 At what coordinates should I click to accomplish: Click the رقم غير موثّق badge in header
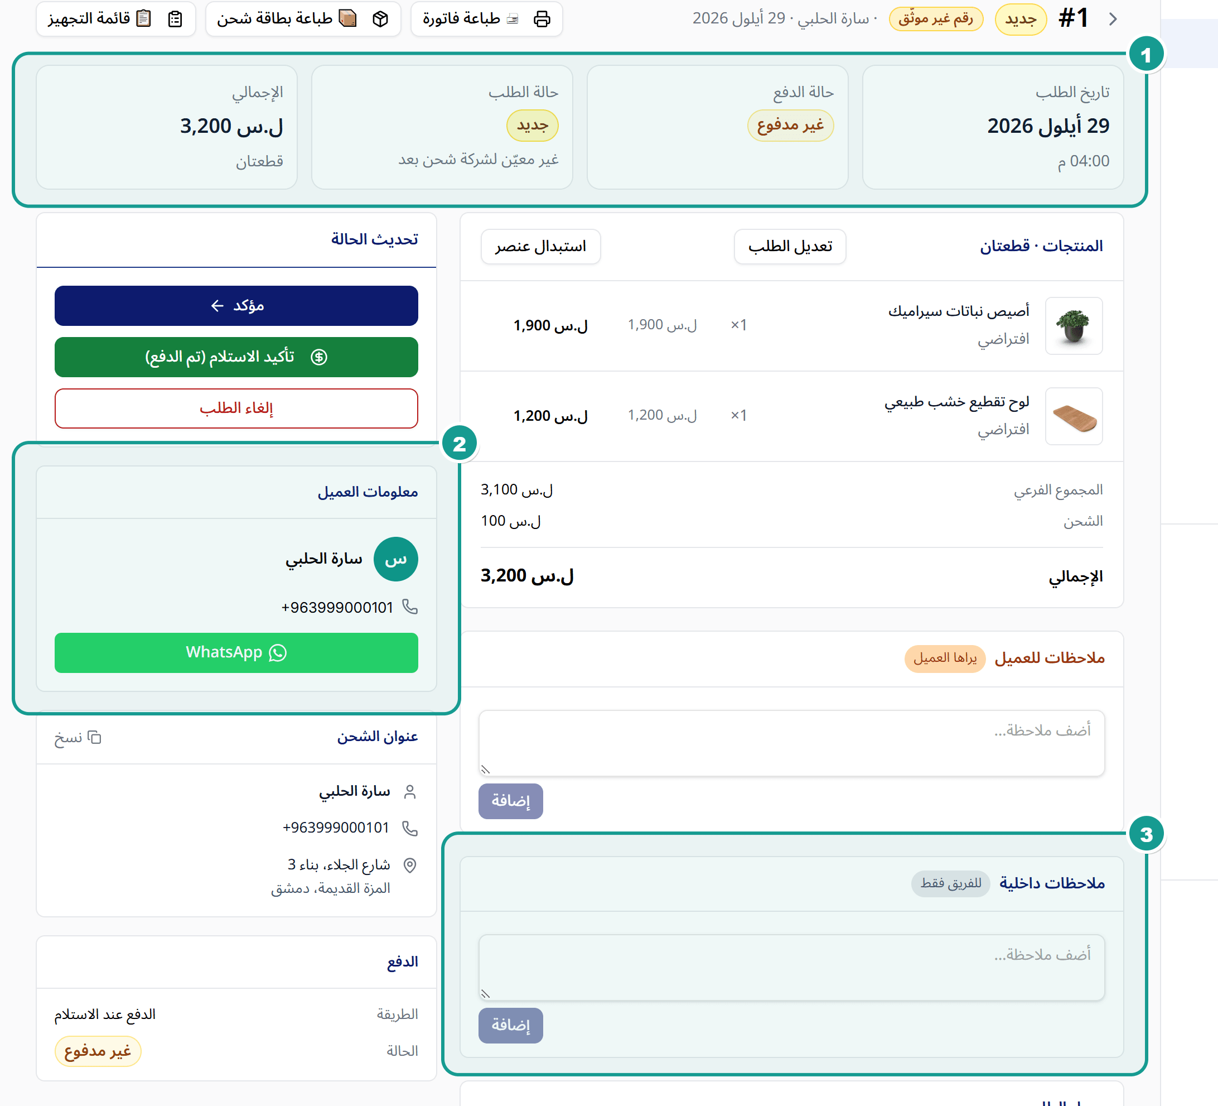(x=936, y=19)
